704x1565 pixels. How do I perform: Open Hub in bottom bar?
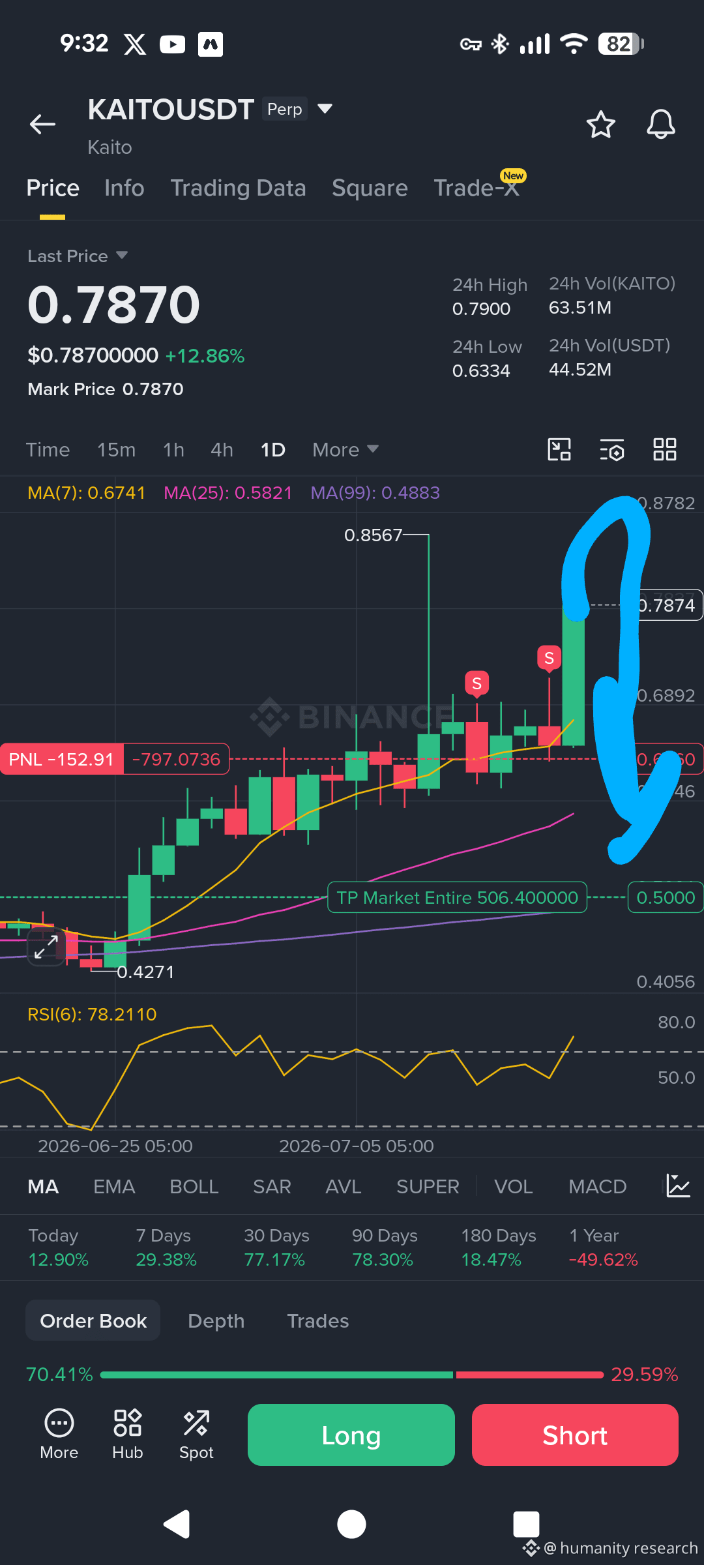coord(127,1435)
